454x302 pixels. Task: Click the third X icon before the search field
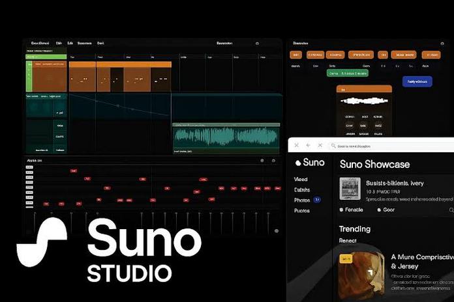[x=320, y=145]
